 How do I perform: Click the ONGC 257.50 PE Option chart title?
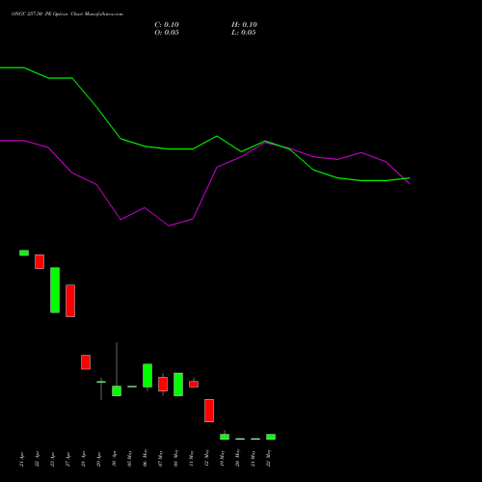67,14
